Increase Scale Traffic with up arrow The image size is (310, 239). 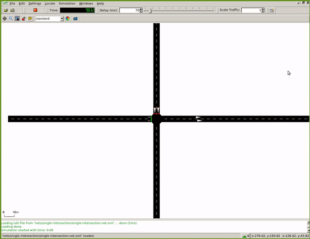point(263,9)
